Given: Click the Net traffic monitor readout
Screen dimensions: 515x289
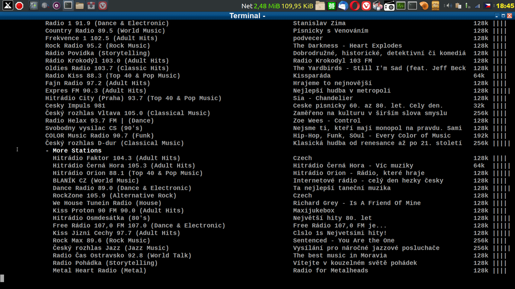Looking at the screenshot, I should (277, 6).
